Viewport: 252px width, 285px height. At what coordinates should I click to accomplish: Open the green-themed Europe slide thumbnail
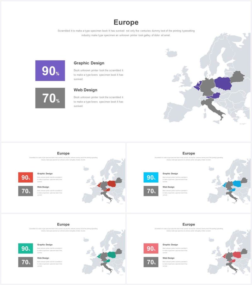(x=63, y=249)
